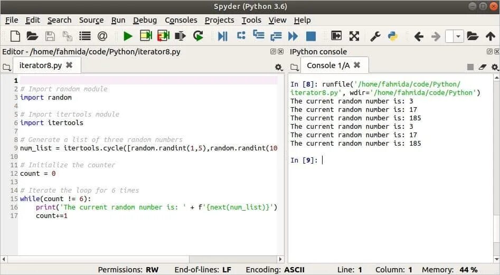Click the @ symbol finder icon
Image resolution: width=500 pixels, height=275 pixels.
click(x=102, y=36)
